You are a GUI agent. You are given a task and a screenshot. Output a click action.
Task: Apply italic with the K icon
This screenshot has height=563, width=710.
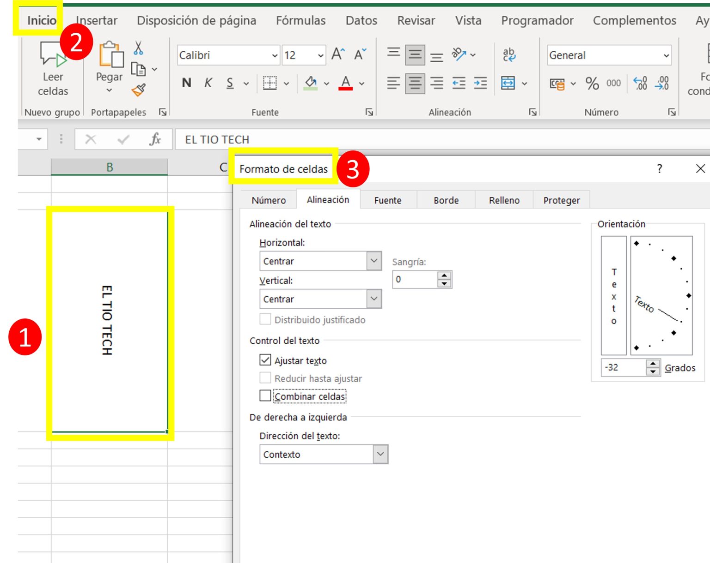(x=208, y=83)
